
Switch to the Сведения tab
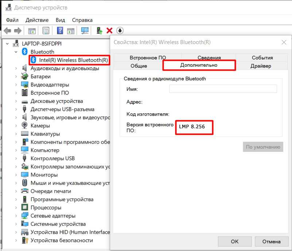(209, 58)
